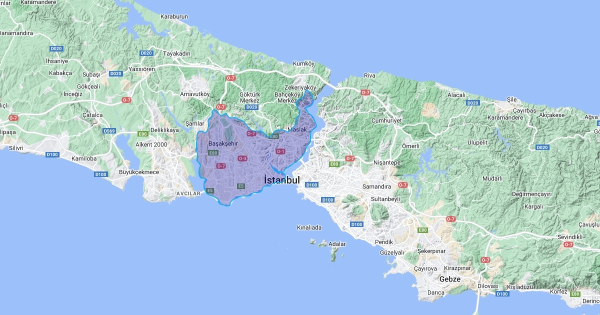600x315 pixels.
Task: Click the Maslak district label
Action: pos(297,129)
